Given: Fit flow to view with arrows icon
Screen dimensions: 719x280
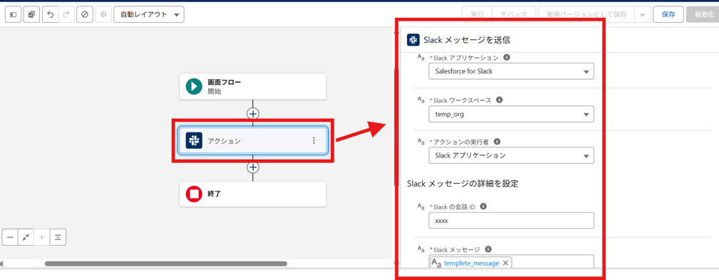Looking at the screenshot, I should tap(26, 237).
